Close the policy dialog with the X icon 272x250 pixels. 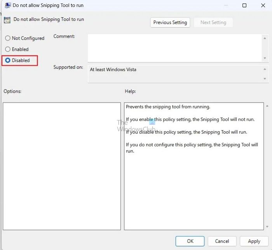point(263,5)
